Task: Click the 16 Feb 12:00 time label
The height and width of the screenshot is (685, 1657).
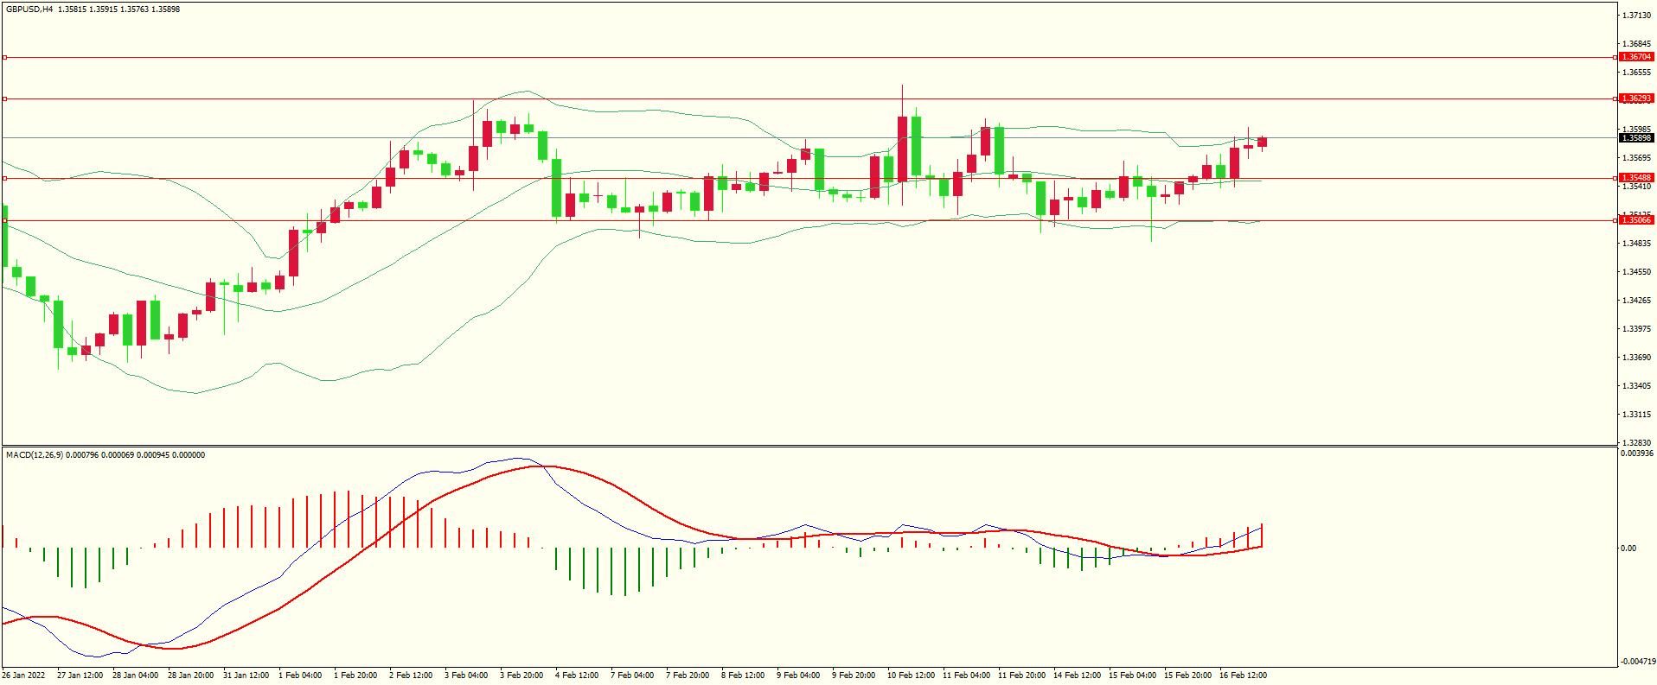Action: coord(1243,675)
